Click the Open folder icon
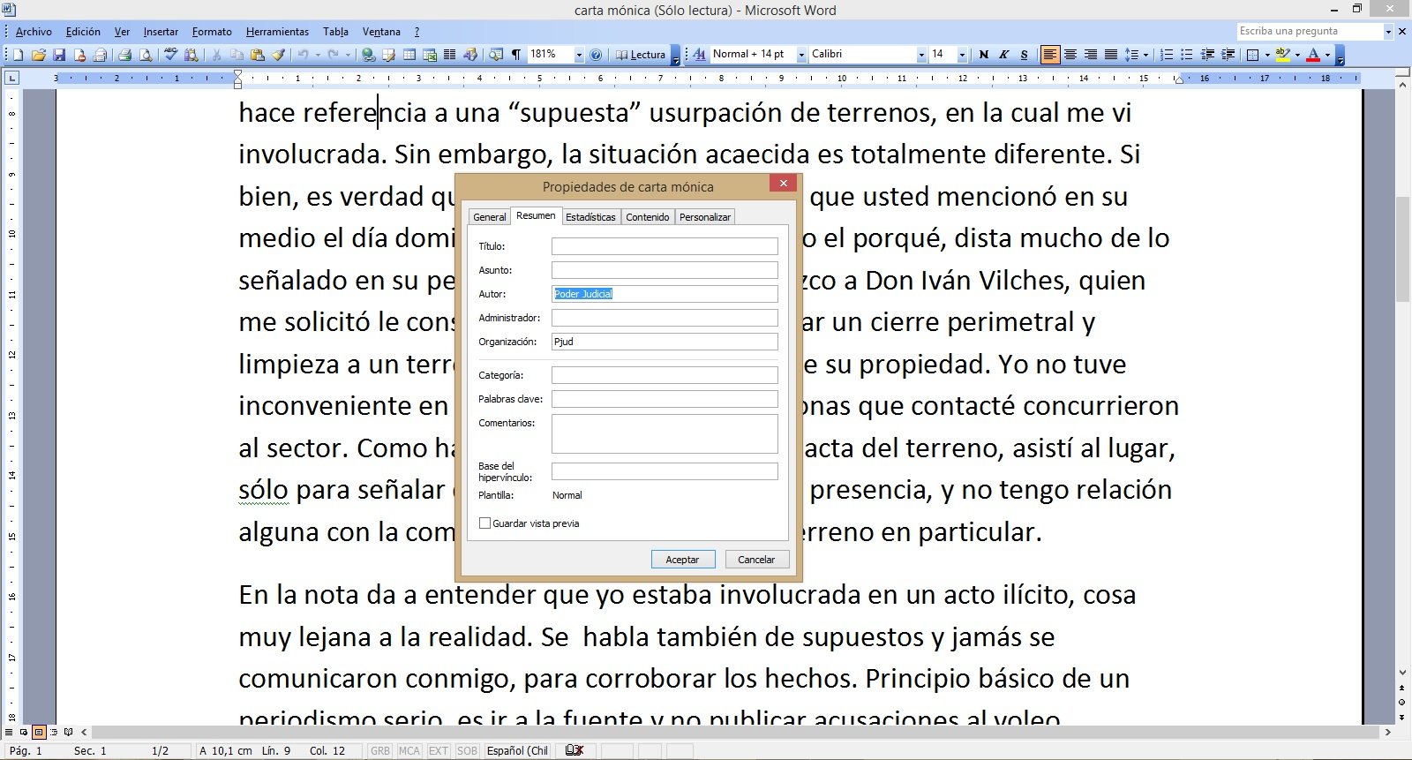1412x760 pixels. [x=39, y=55]
